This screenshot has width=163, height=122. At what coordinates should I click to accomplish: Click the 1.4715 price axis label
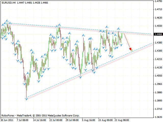tap(158, 9)
